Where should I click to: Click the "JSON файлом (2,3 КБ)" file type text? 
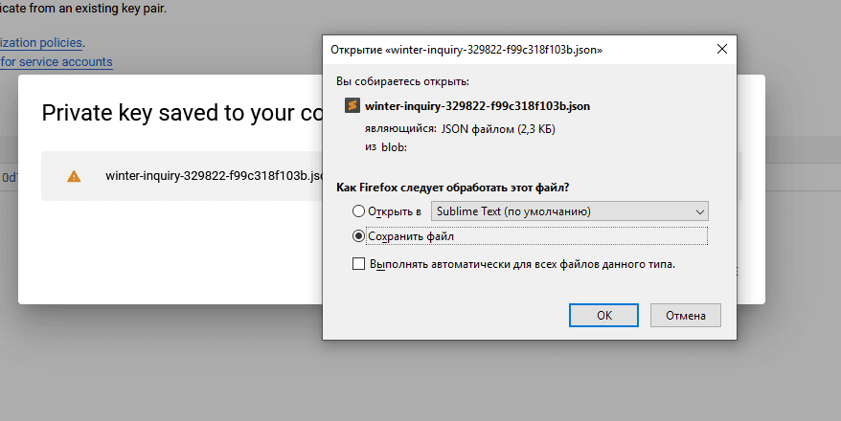coord(498,128)
